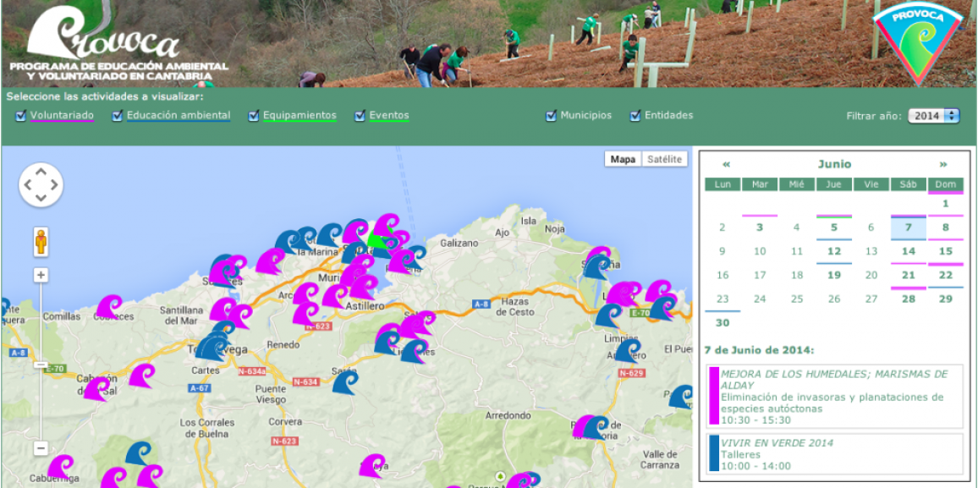978x488 pixels.
Task: Open pink marker west of Cartes
Action: 142,376
